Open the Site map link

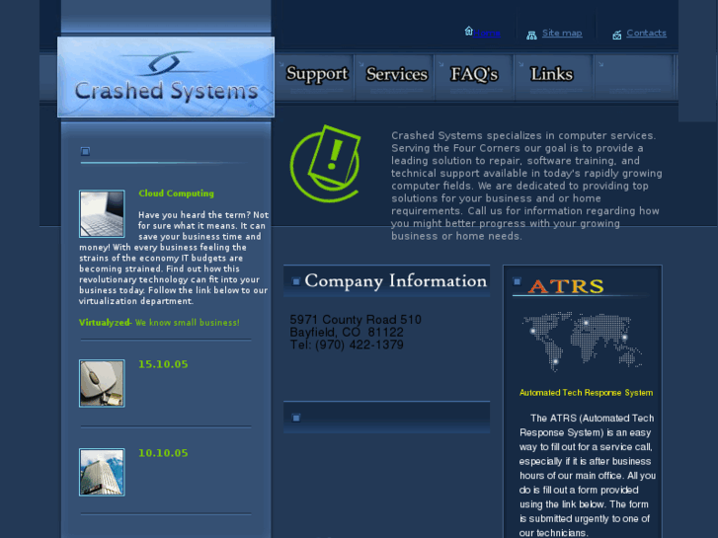tap(562, 33)
